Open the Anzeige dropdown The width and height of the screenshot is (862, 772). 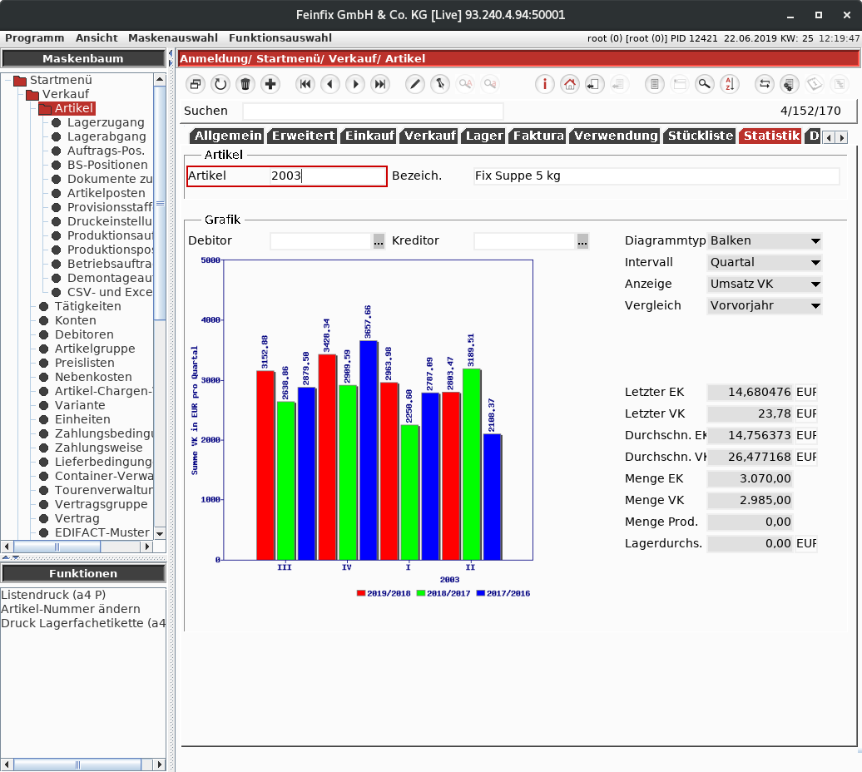click(764, 284)
